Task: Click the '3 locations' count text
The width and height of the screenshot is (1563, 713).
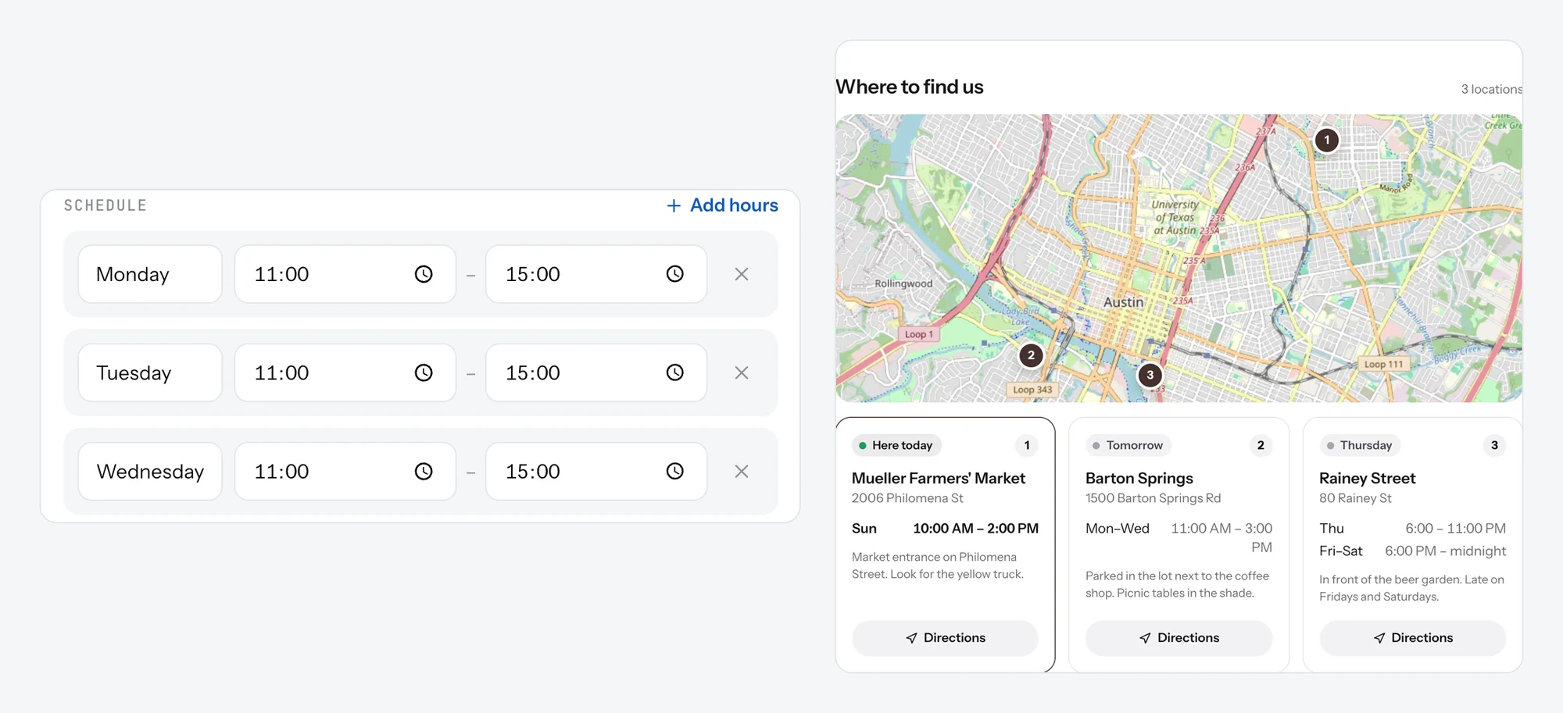Action: [1491, 89]
